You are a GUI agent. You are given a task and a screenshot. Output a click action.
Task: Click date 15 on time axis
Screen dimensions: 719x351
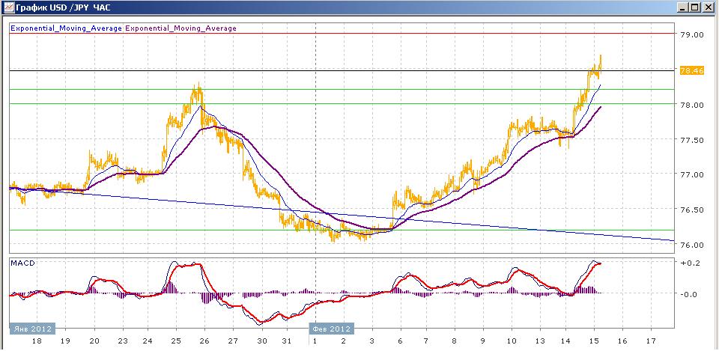(x=594, y=341)
